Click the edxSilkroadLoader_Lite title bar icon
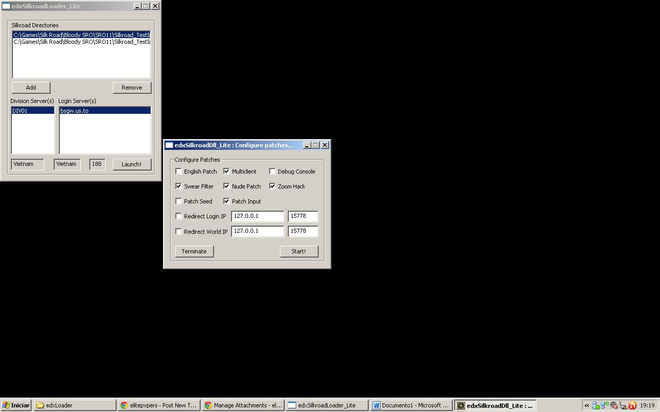The image size is (660, 412). click(x=6, y=6)
